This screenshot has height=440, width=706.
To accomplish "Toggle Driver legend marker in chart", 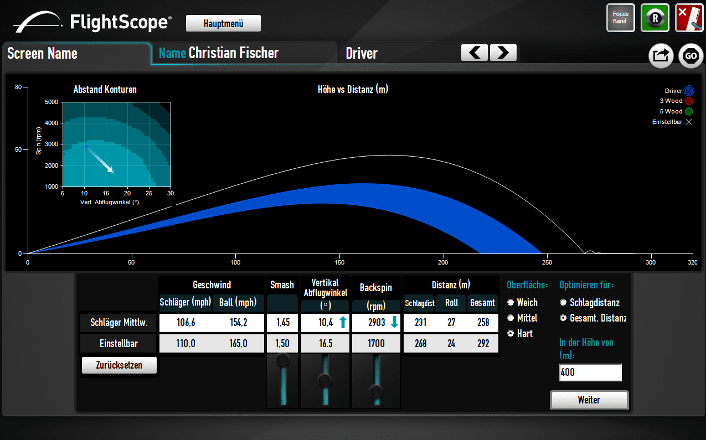I will (688, 91).
